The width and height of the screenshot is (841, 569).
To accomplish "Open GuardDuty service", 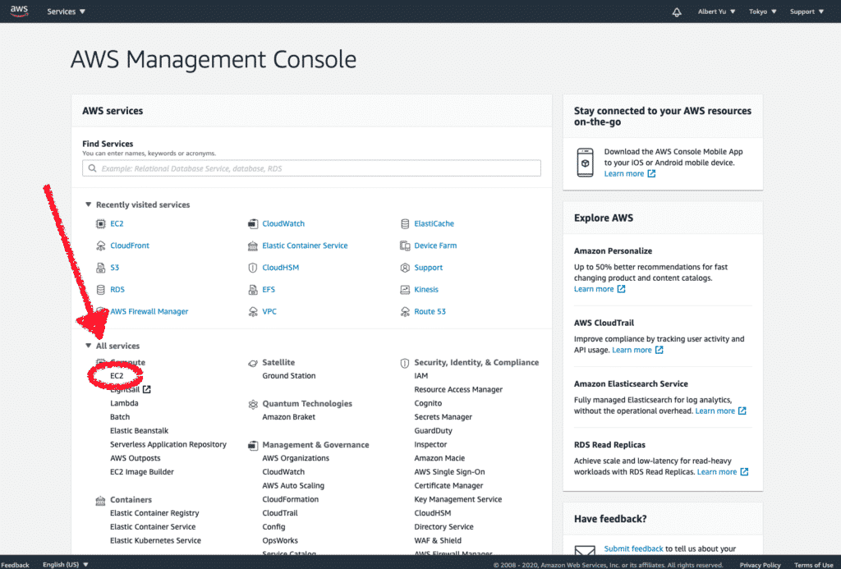I will click(433, 430).
